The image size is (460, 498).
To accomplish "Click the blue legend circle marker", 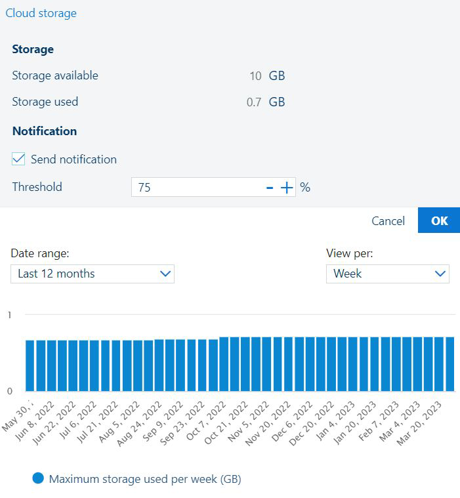I will click(38, 479).
